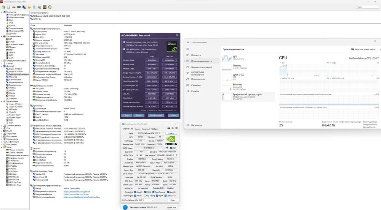Image resolution: width=381 pixels, height=210 pixels.
Task: Toggle GPU NVIDIA GeForce GTX 1050 Ti checkbox
Action: tap(124, 43)
